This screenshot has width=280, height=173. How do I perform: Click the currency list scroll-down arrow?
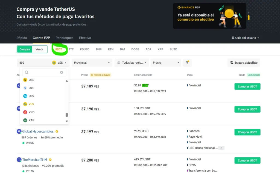point(67,121)
